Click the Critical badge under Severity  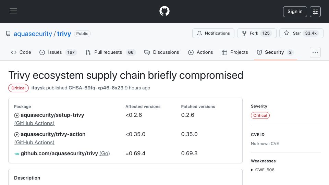tap(260, 115)
